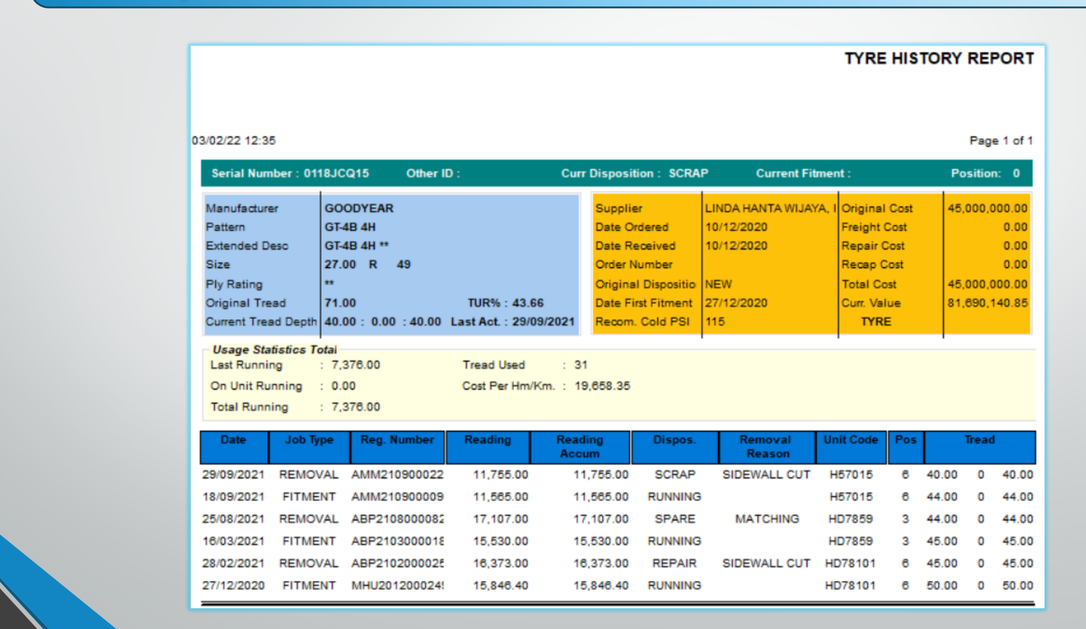Select the Job Type column header

[x=309, y=447]
